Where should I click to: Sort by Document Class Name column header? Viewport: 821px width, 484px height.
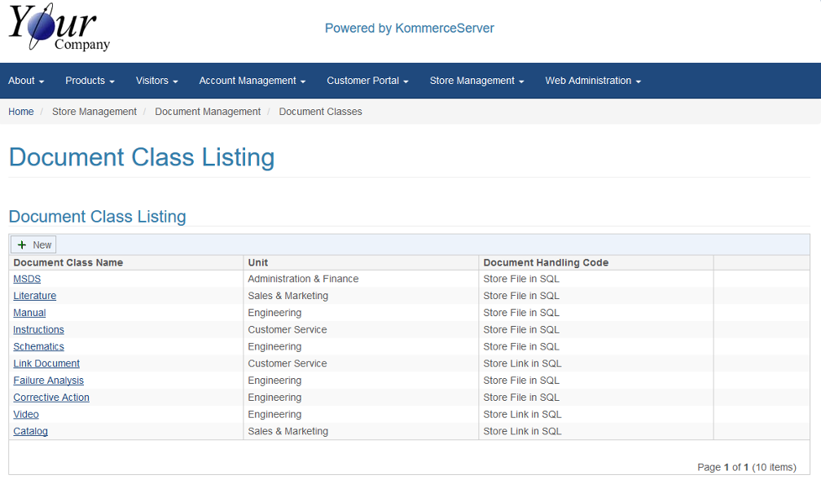pyautogui.click(x=68, y=262)
